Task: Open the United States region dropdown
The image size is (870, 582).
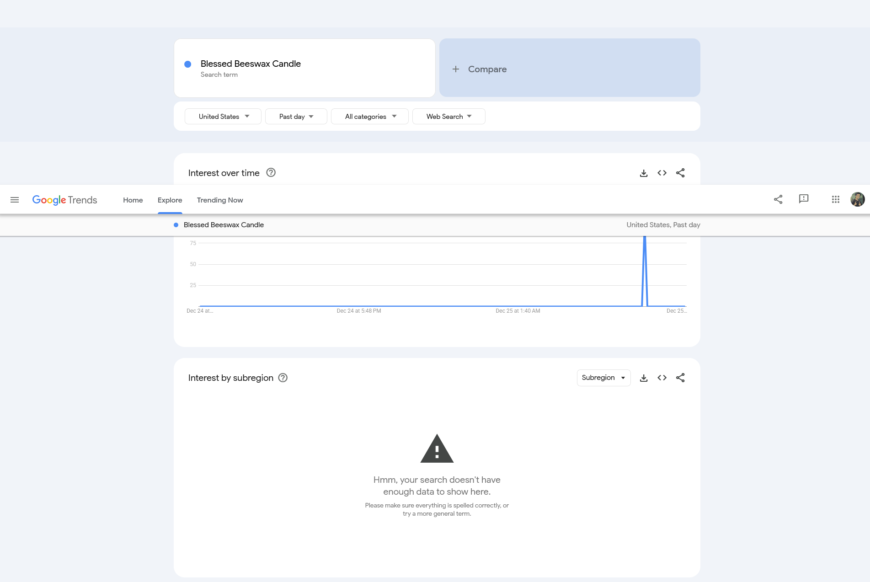Action: 223,117
